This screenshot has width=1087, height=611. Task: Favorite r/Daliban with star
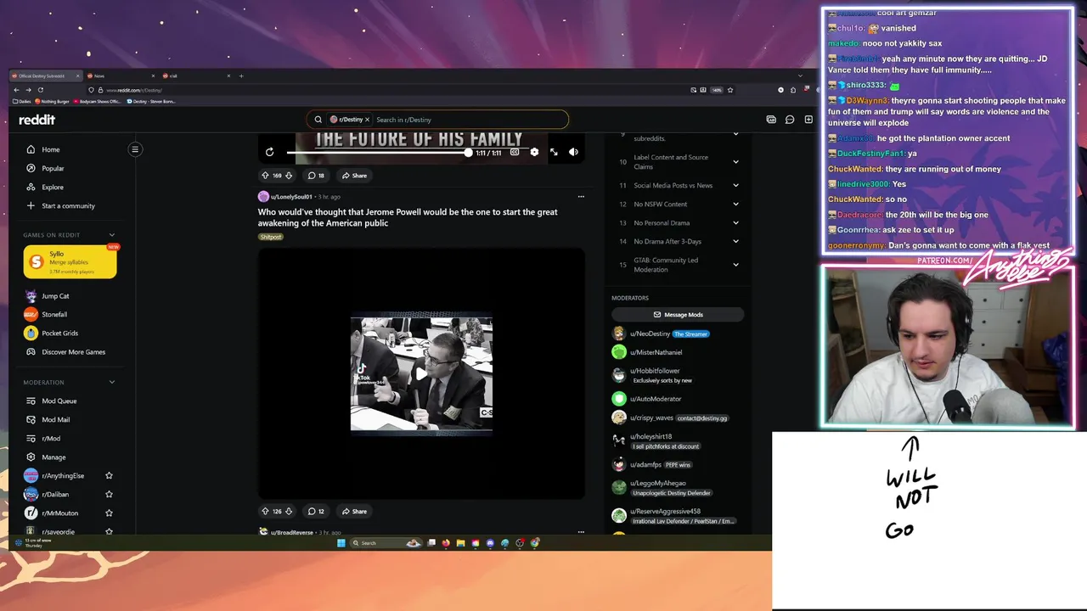coord(109,494)
